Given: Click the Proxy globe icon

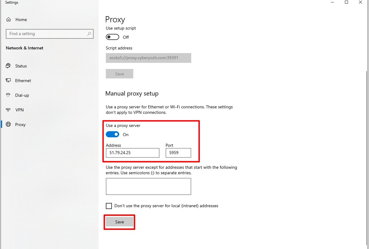Looking at the screenshot, I should point(9,125).
